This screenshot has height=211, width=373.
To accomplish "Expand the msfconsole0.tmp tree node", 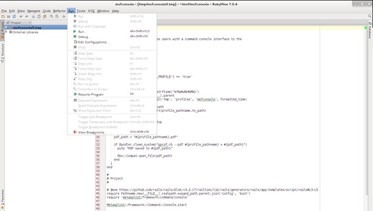I will [6, 27].
